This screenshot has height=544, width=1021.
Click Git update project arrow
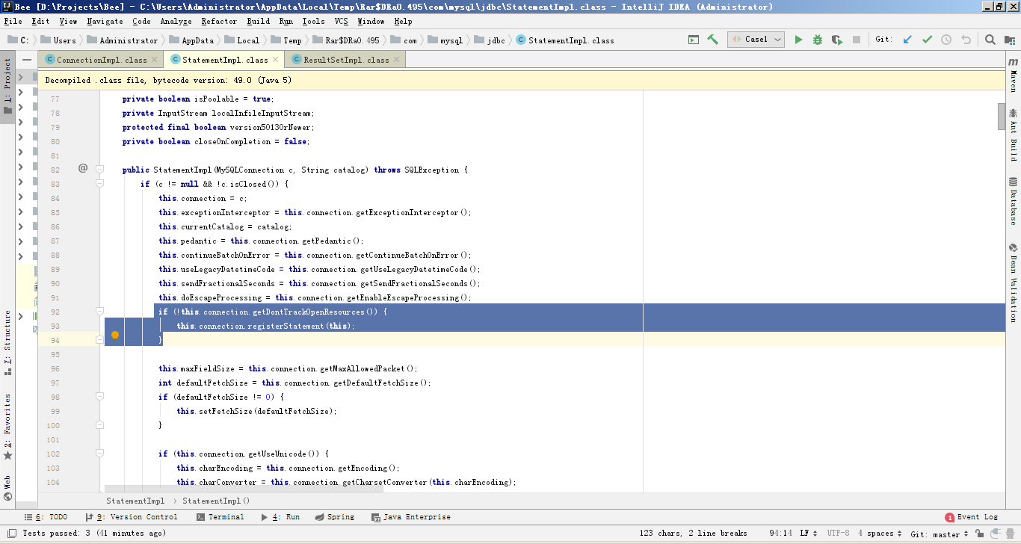pos(907,40)
